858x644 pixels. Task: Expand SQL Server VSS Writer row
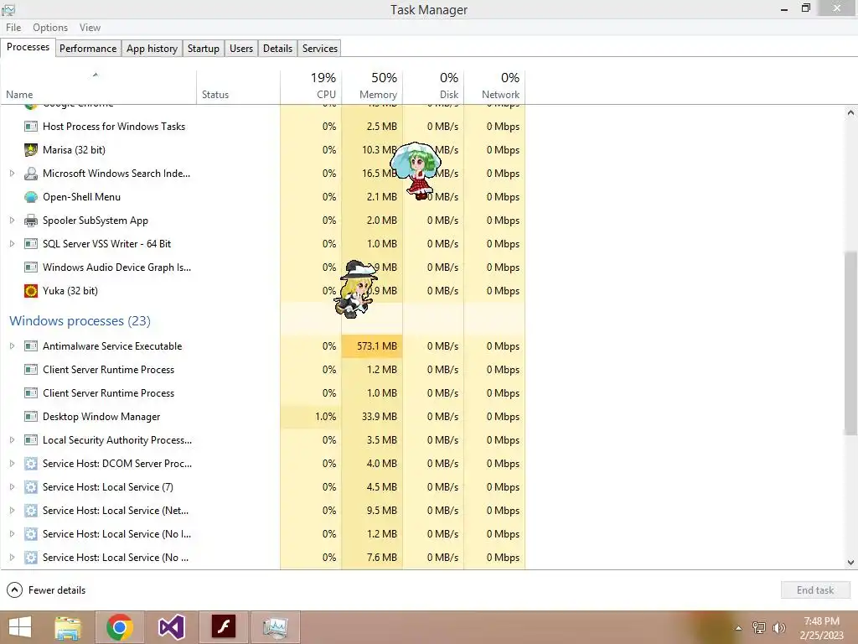(12, 244)
